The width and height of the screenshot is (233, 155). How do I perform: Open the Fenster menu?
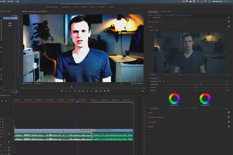[10, 1]
